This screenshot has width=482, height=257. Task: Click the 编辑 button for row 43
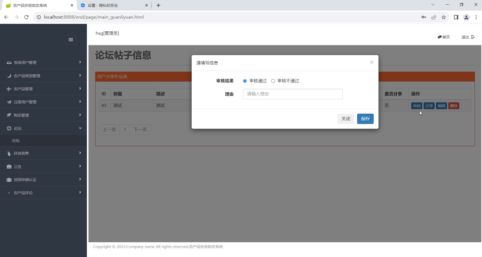[x=441, y=106]
